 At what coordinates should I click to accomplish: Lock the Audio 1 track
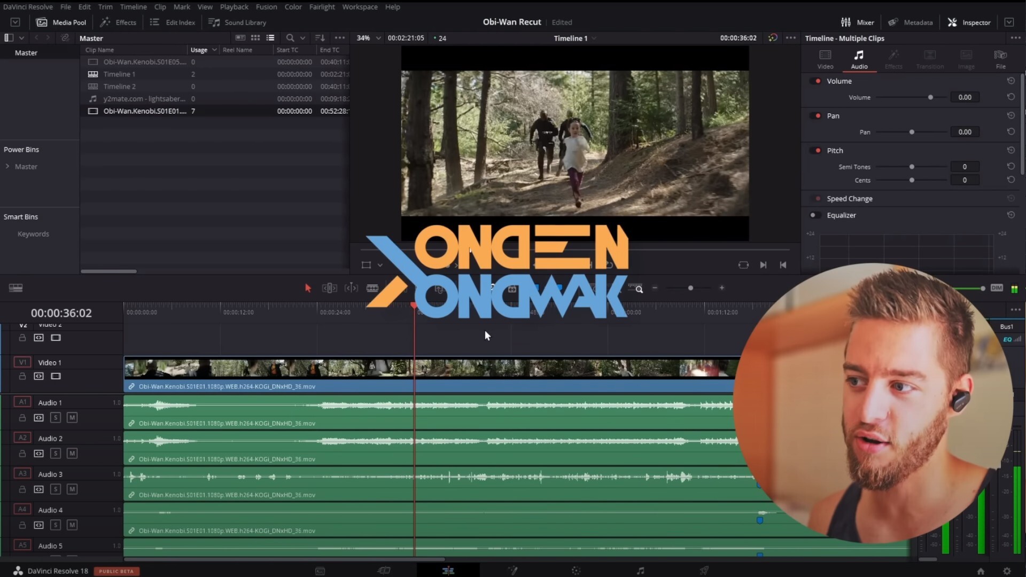click(x=22, y=418)
